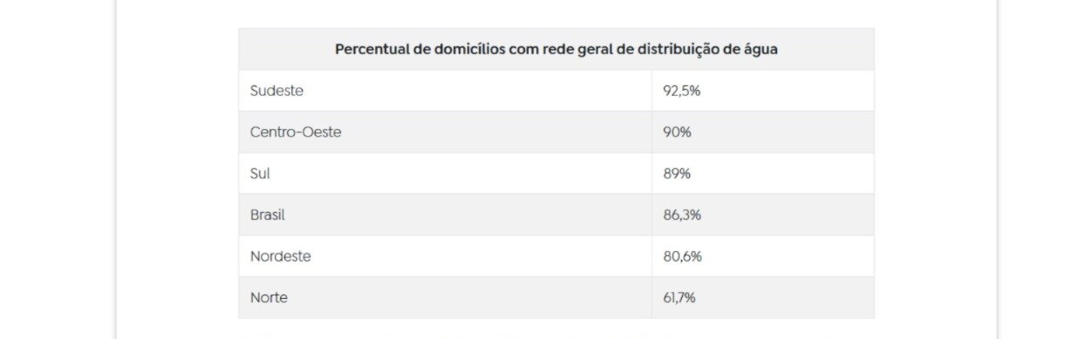Select the Brasil row label
Viewport: 1078px width, 339px height.
[445, 214]
